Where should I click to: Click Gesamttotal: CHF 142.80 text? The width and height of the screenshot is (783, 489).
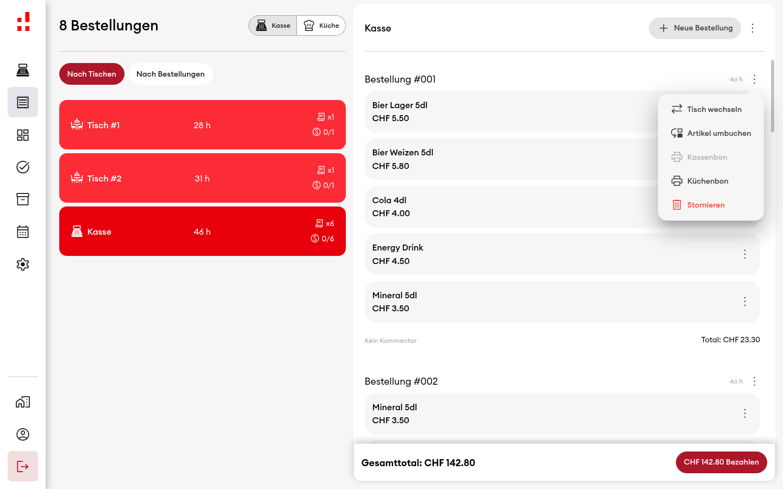(418, 463)
